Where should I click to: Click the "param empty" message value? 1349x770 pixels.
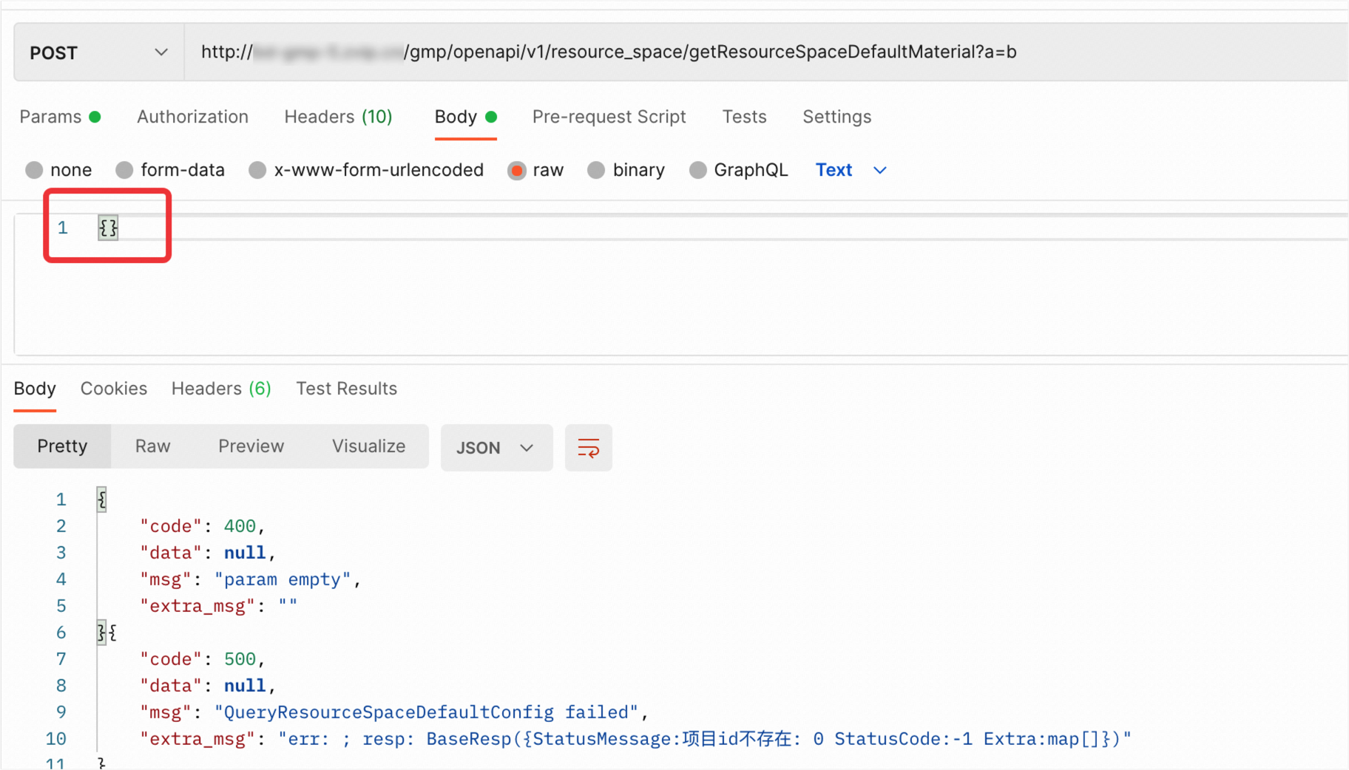coord(283,579)
